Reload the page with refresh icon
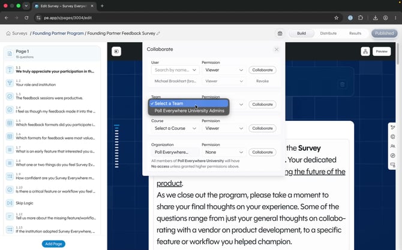402x250 pixels. click(x=26, y=17)
